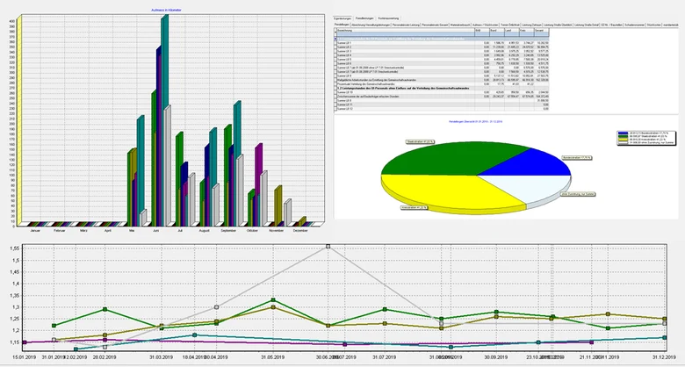685x367 pixels.
Task: Click the Bund column header
Action: (497, 30)
